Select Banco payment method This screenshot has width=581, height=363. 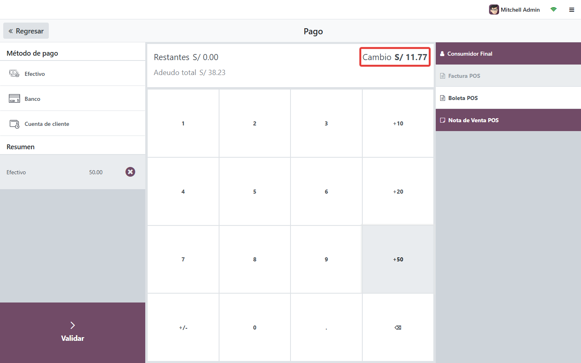point(73,98)
